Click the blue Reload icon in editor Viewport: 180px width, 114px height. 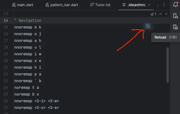coord(148,26)
